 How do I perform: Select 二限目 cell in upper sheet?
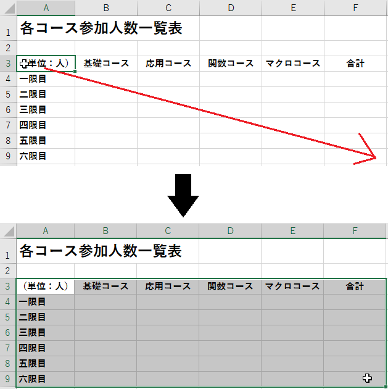[x=46, y=94]
